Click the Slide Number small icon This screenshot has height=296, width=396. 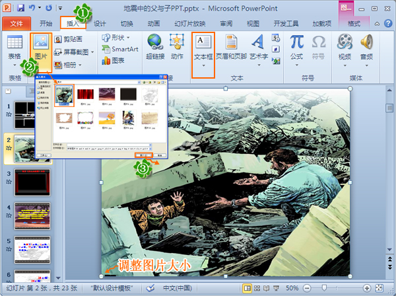click(276, 49)
